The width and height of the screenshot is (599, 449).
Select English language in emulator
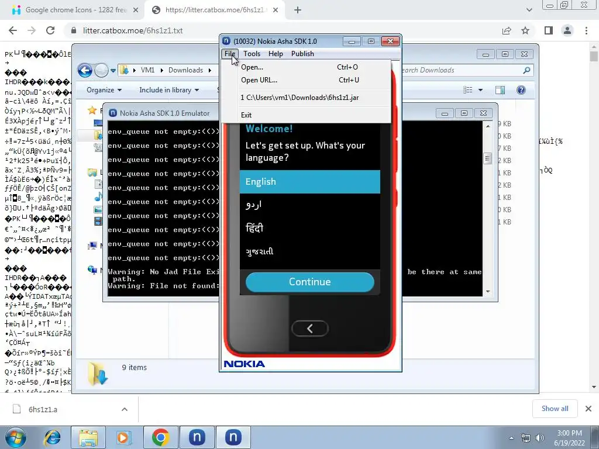click(x=310, y=182)
